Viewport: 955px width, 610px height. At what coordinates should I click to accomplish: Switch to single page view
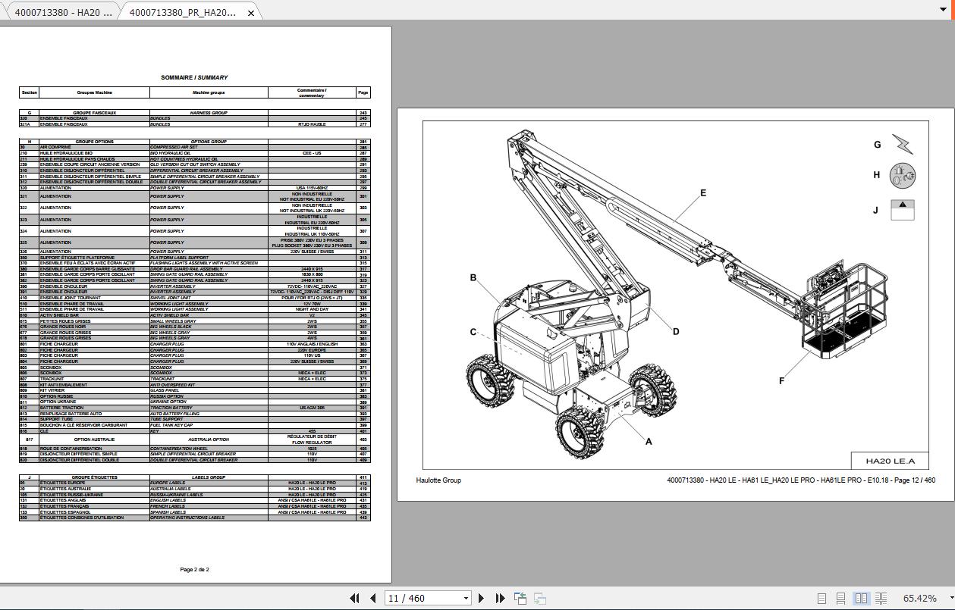point(821,598)
